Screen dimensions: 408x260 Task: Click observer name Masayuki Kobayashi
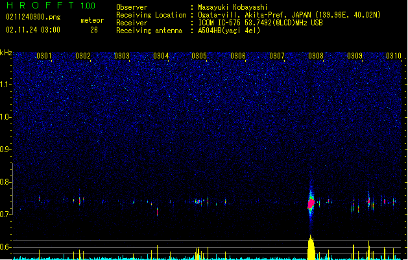click(x=233, y=7)
